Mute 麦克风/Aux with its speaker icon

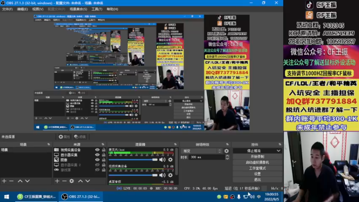(162, 160)
